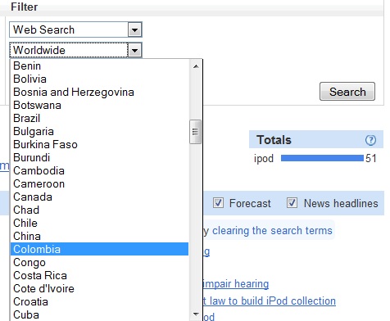
Task: Choose China from the country list
Action: click(x=99, y=236)
